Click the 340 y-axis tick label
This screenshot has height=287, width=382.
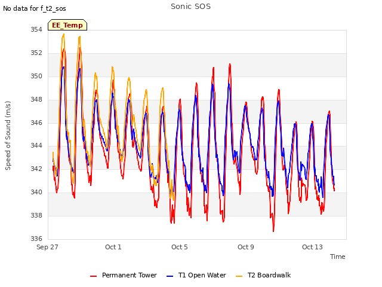coord(36,192)
